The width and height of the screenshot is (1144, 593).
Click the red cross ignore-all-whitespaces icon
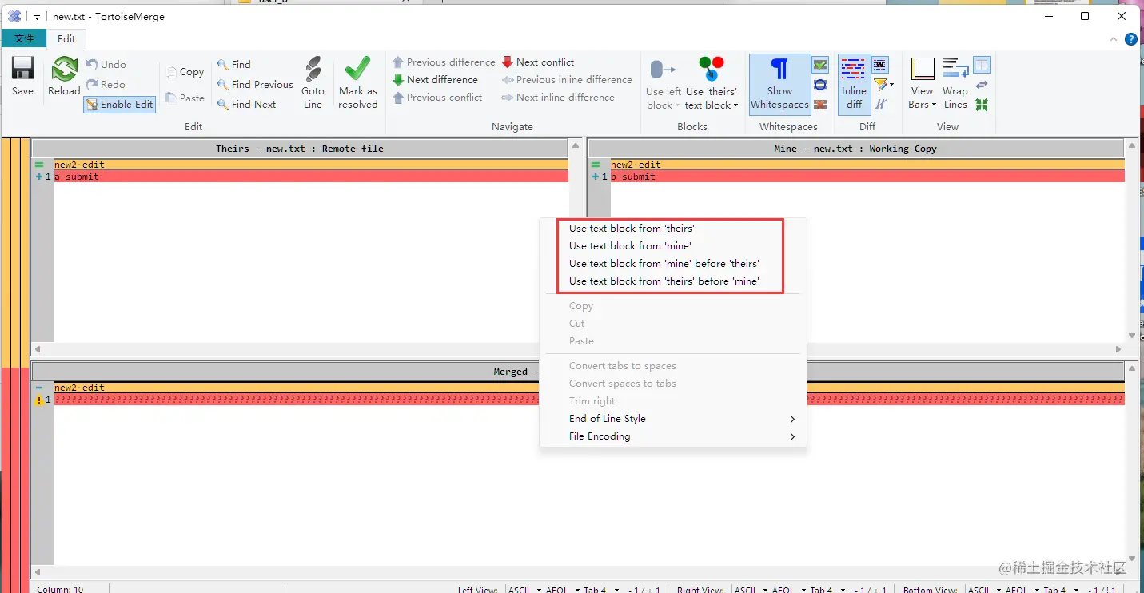tap(820, 105)
